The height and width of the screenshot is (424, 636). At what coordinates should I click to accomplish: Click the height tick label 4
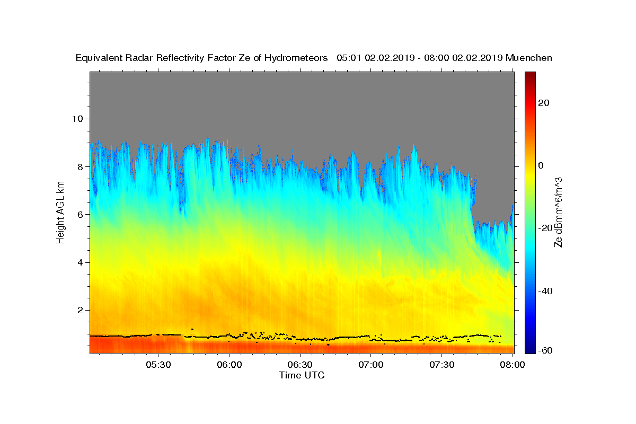[82, 262]
